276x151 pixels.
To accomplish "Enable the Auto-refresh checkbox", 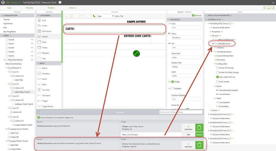I will (217, 82).
